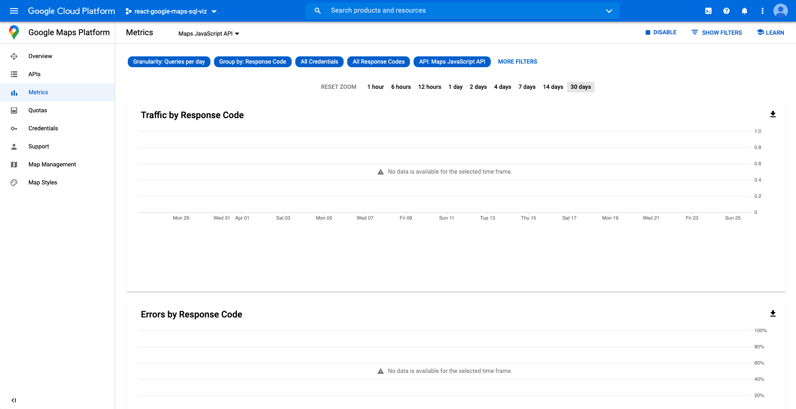Open Credentials page
The image size is (796, 409).
57,129
